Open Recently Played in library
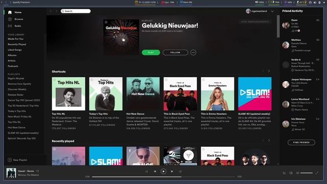 tap(17, 44)
